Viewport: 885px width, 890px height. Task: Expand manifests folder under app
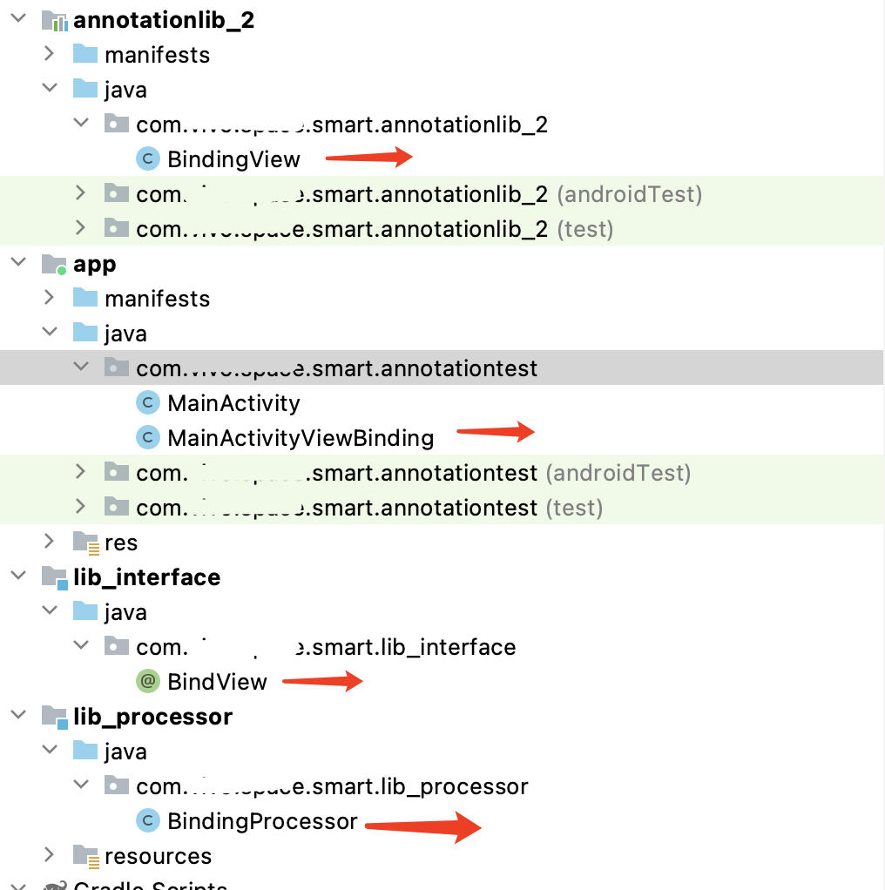[50, 298]
